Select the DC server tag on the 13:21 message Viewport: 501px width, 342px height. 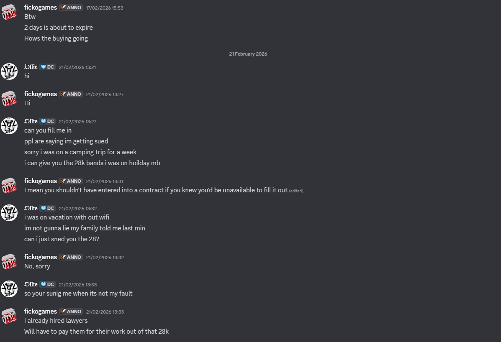coord(47,67)
